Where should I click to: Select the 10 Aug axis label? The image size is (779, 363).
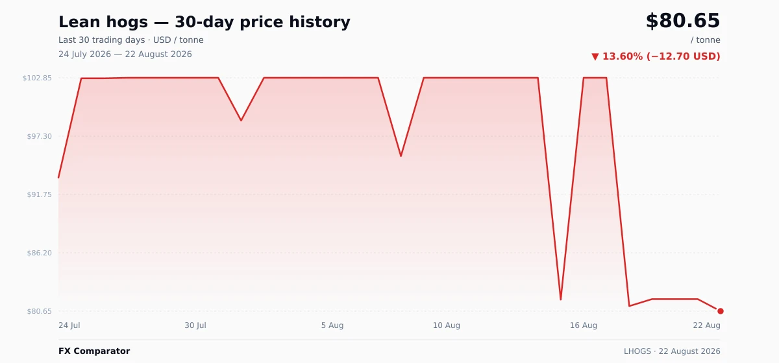[x=447, y=325]
